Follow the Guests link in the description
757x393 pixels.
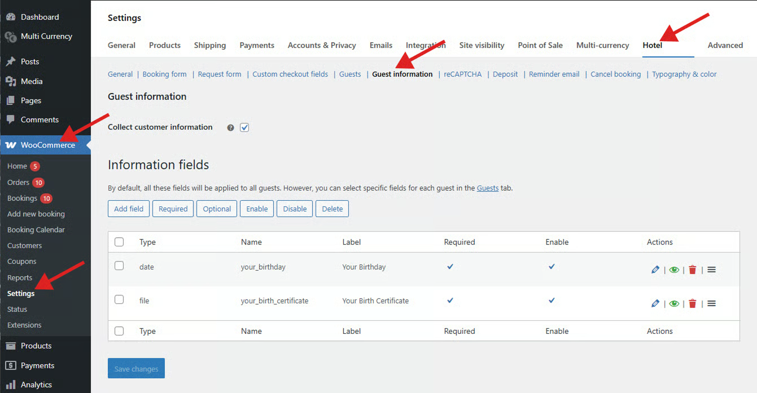point(487,188)
